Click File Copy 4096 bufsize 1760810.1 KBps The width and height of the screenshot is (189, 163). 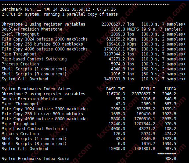pos(120,49)
